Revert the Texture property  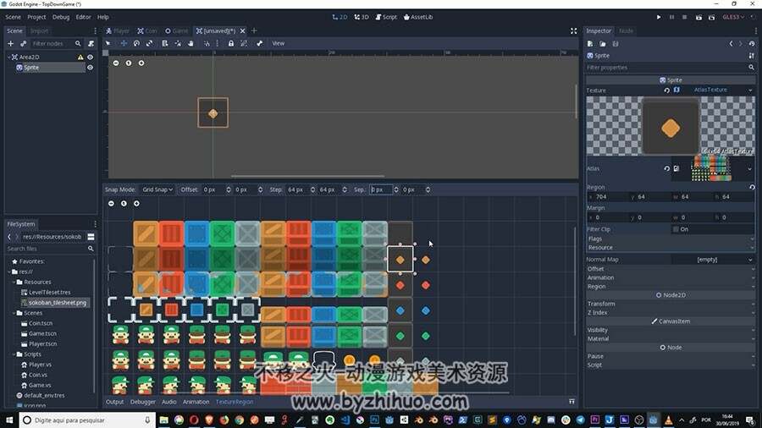667,91
